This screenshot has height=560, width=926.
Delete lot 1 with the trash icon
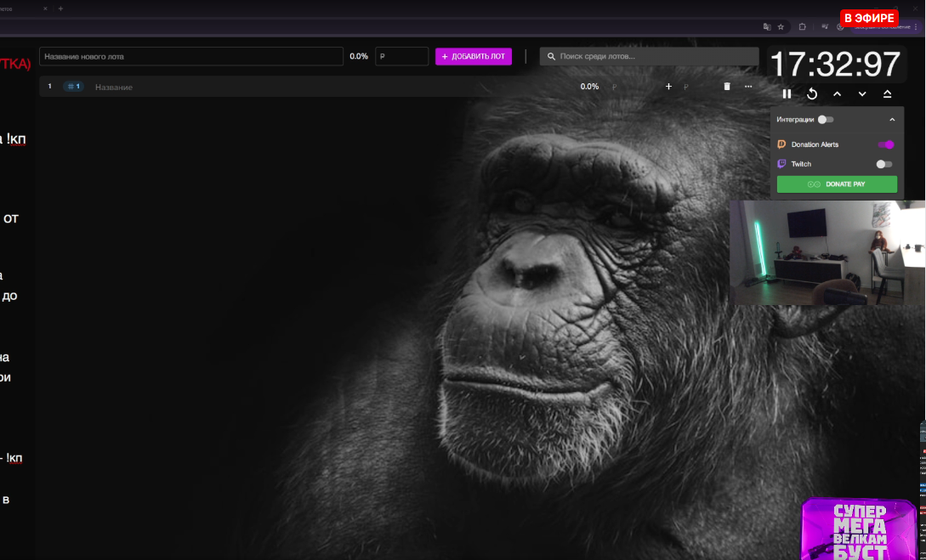tap(727, 87)
